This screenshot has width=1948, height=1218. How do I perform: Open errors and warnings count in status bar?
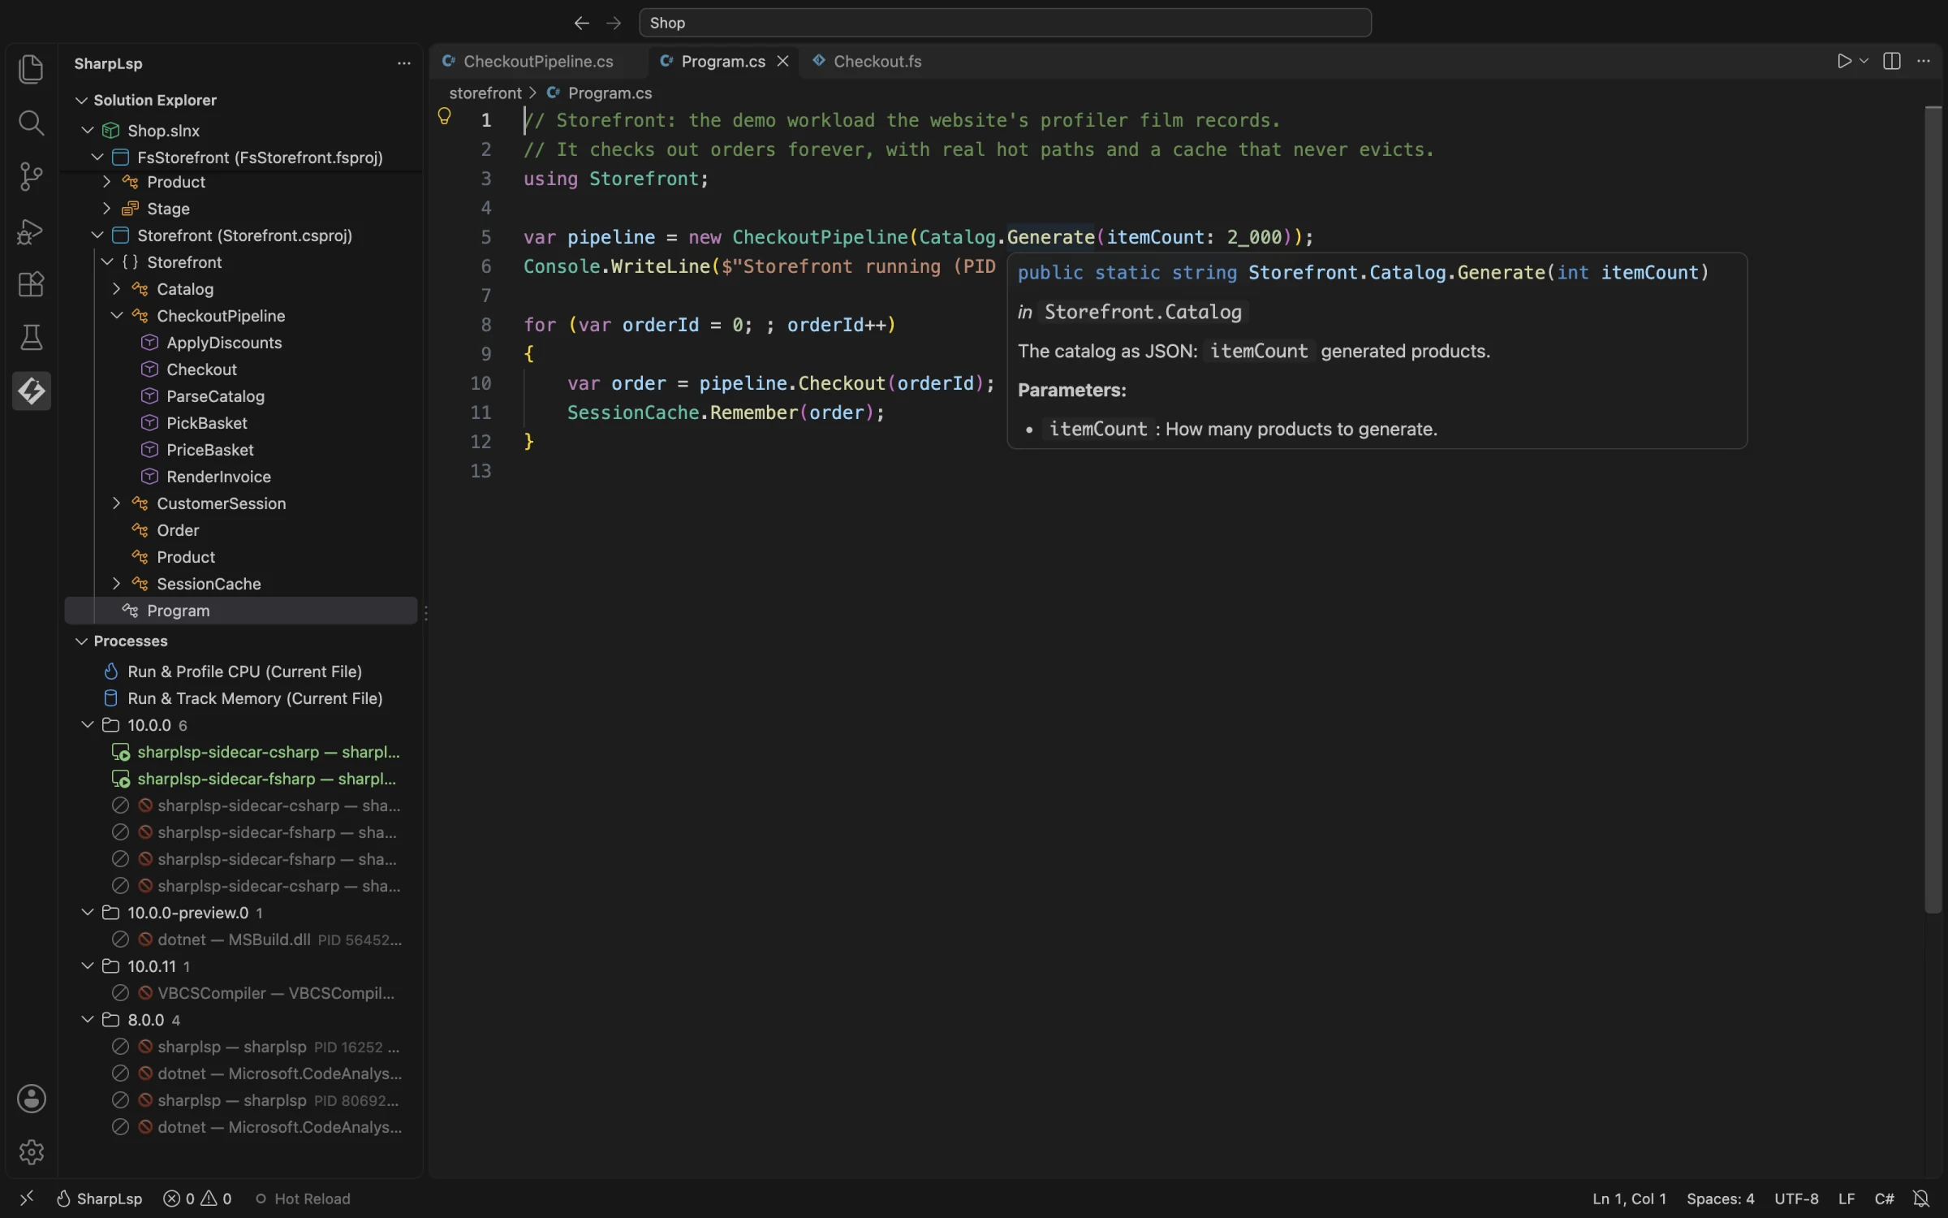197,1199
